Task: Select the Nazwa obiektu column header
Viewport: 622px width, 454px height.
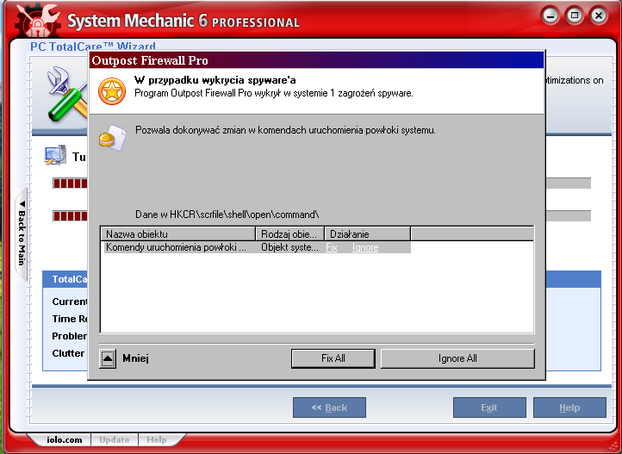Action: tap(177, 234)
